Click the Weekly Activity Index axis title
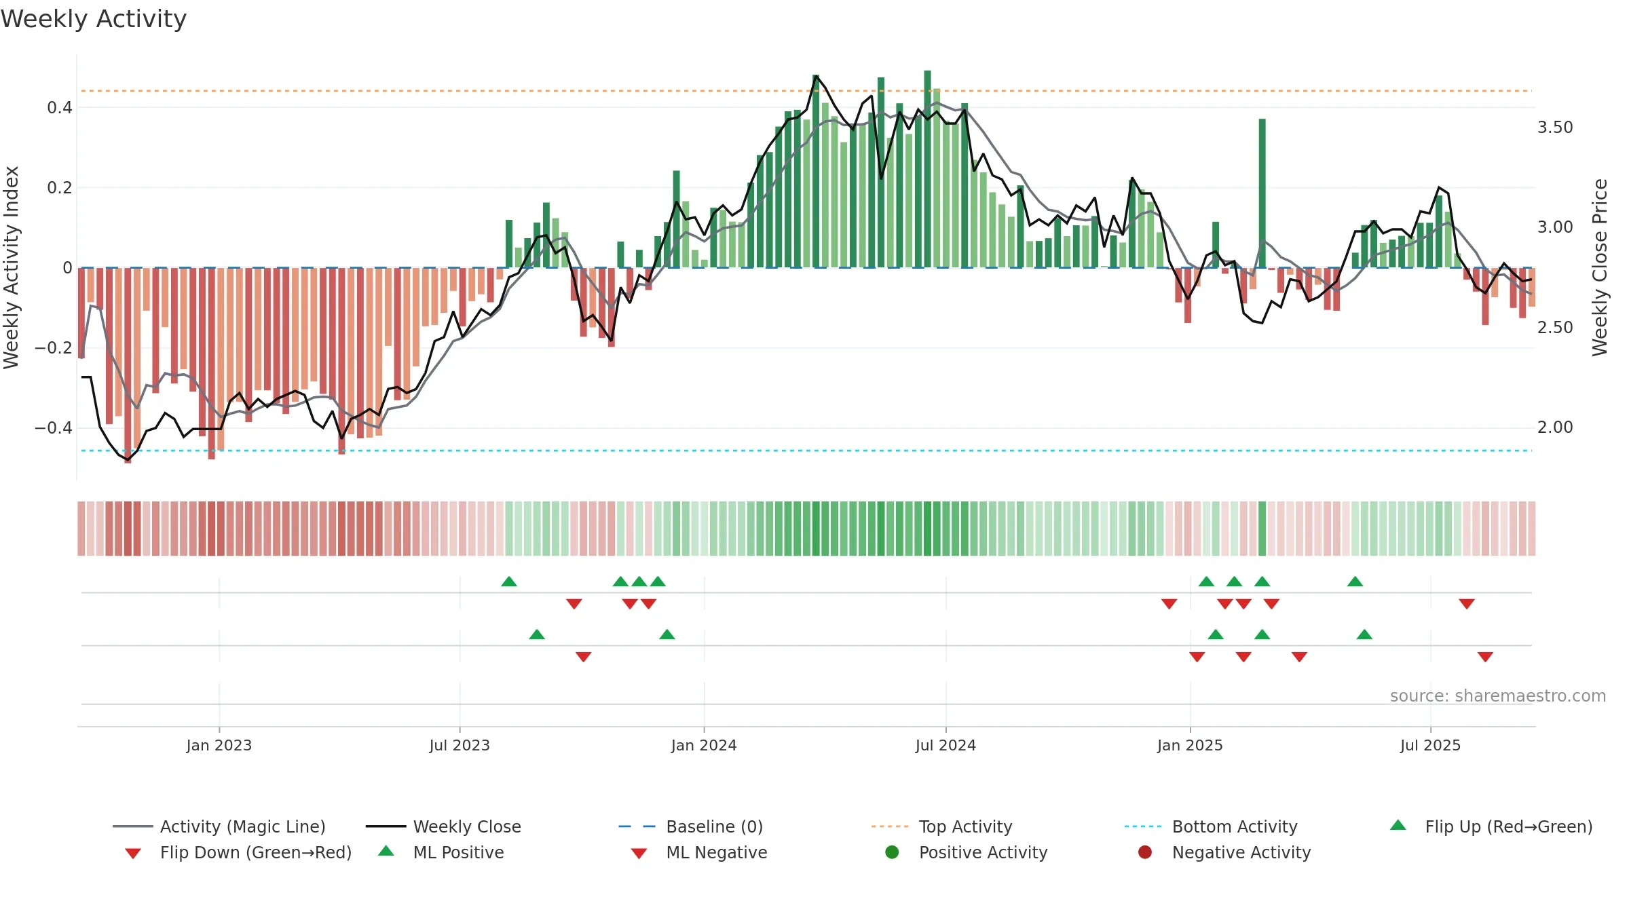Viewport: 1629px width, 916px height. point(11,267)
